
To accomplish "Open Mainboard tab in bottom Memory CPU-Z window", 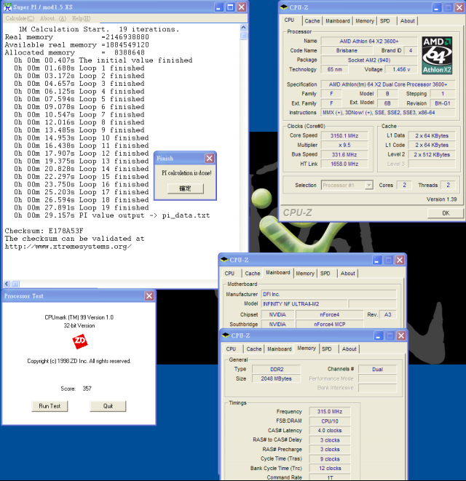I will (280, 349).
